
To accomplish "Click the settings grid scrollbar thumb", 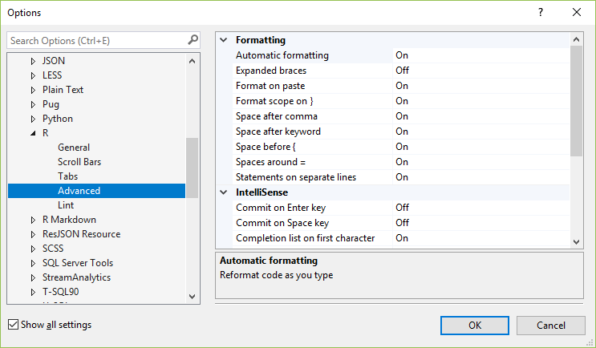I will click(576, 100).
